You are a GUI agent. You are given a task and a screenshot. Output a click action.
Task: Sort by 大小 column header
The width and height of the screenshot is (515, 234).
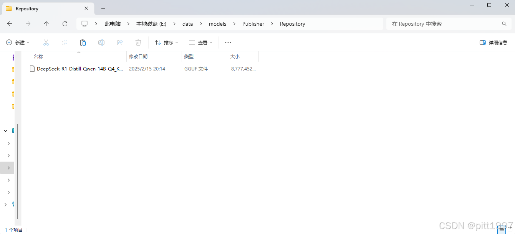tap(243, 57)
